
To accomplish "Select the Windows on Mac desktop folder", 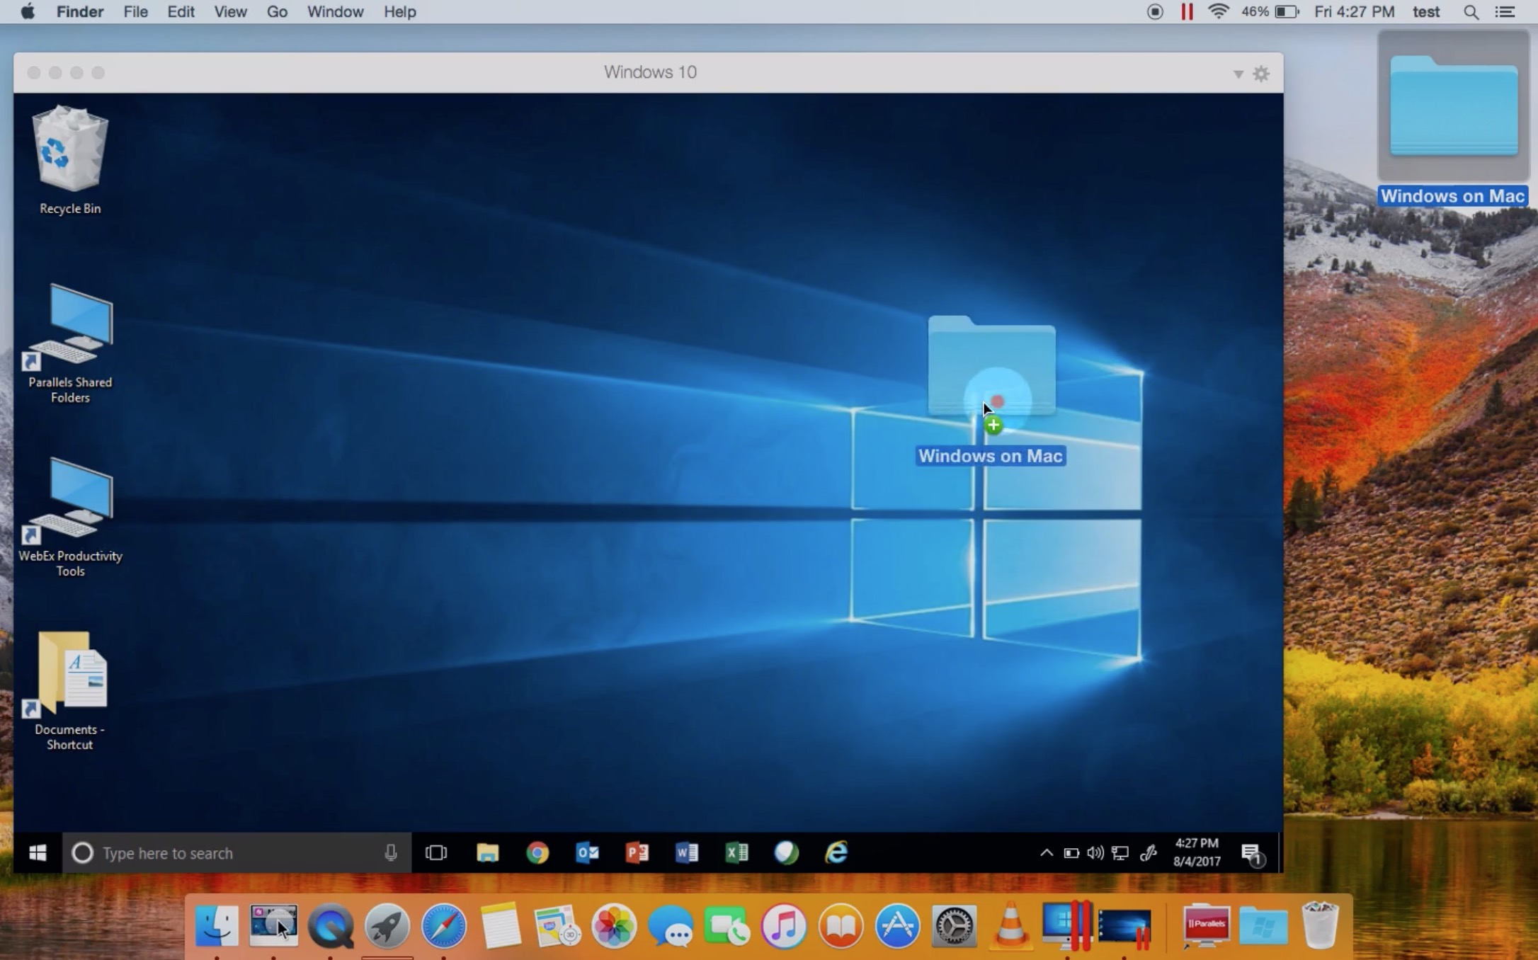I will 1453,117.
